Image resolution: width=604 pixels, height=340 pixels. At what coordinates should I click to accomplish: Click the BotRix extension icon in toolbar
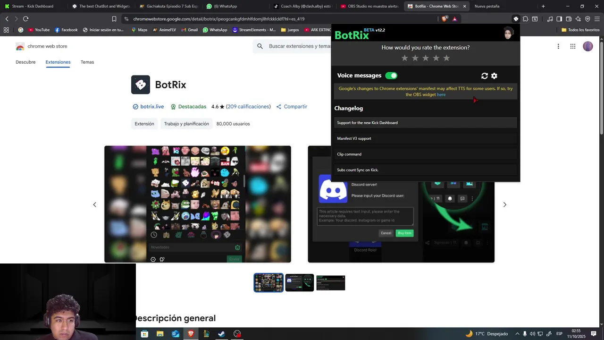(516, 19)
